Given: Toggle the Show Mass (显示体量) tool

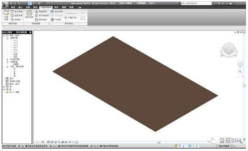Looking at the screenshot, I should pyautogui.click(x=16, y=11).
